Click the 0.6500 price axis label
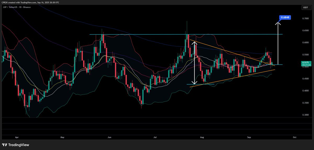 [x=305, y=31]
